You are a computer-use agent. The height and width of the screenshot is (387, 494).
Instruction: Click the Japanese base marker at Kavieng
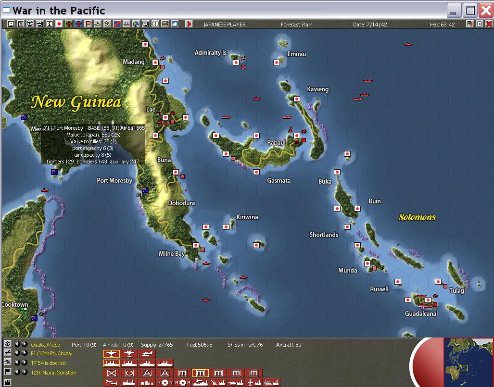(x=296, y=99)
